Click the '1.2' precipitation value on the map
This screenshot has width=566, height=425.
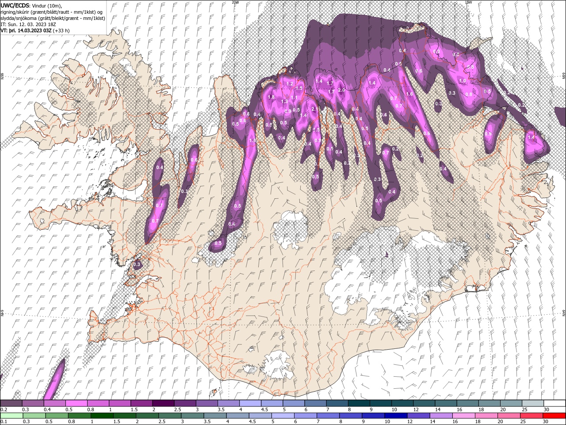(290, 84)
